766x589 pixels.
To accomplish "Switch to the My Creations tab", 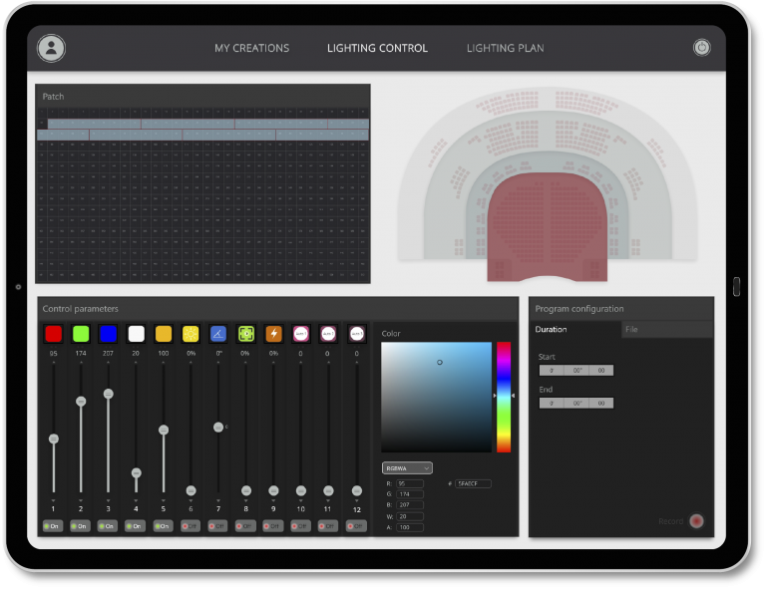I will pos(251,48).
